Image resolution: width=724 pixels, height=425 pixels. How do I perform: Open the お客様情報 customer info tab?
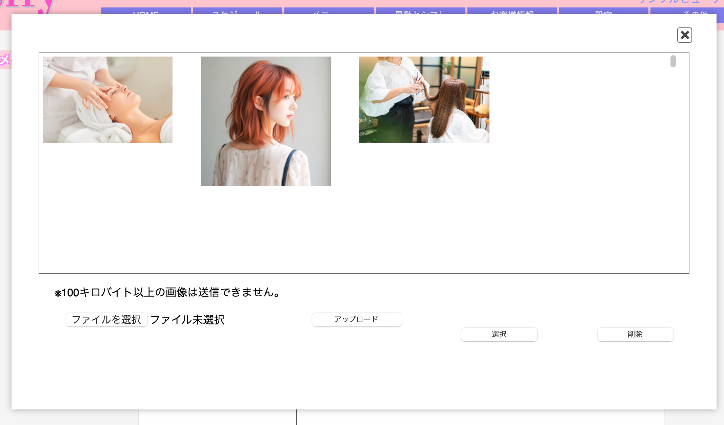[512, 14]
